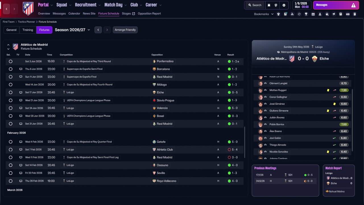Select the Wed 4 Feb 2026 Getafe fixture radio
Viewport: 364px width, 205px height.
[11, 142]
